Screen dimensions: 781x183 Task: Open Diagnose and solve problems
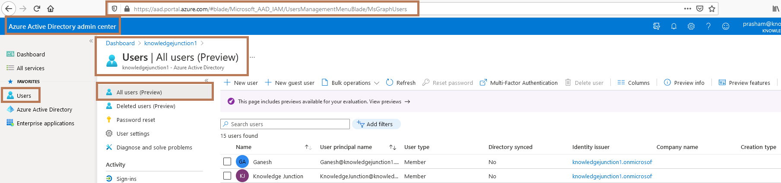pyautogui.click(x=154, y=147)
